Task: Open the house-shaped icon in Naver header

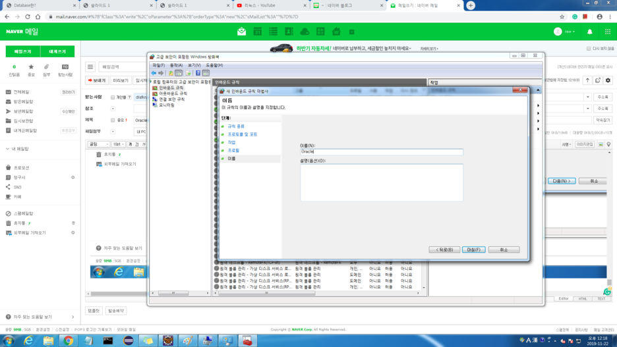Action: tap(336, 32)
